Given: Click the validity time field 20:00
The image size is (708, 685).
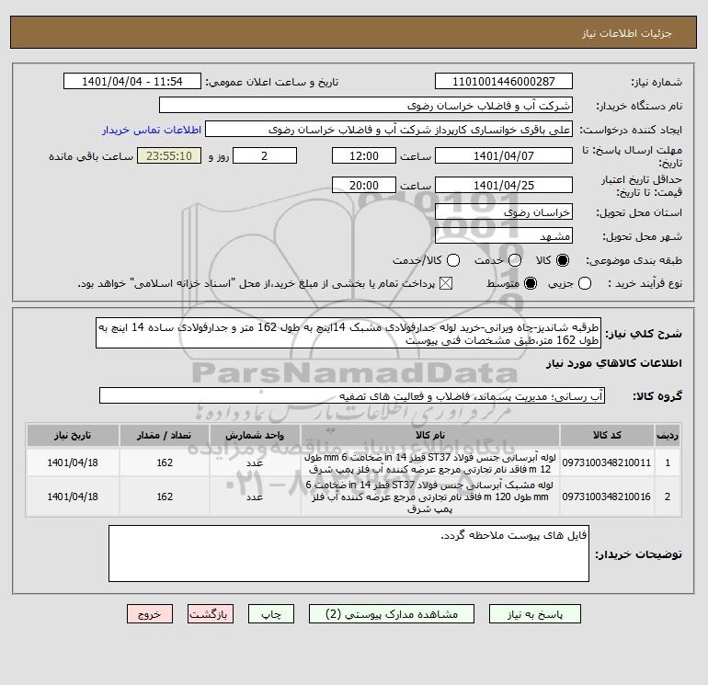Looking at the screenshot, I should 364,185.
